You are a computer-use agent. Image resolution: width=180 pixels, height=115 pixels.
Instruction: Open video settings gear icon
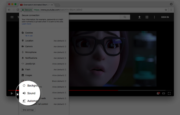coord(158,93)
